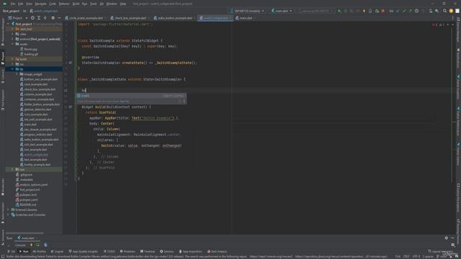Open App Quality Insights tool window
This screenshot has height=259, width=461.
click(x=84, y=251)
